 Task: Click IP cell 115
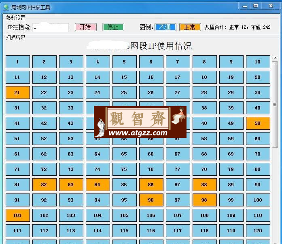[125, 231]
